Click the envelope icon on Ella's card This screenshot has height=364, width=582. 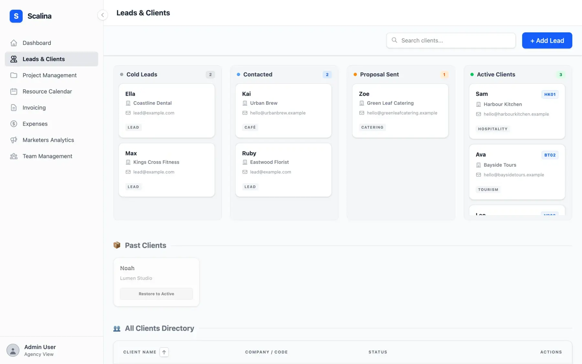pyautogui.click(x=128, y=113)
